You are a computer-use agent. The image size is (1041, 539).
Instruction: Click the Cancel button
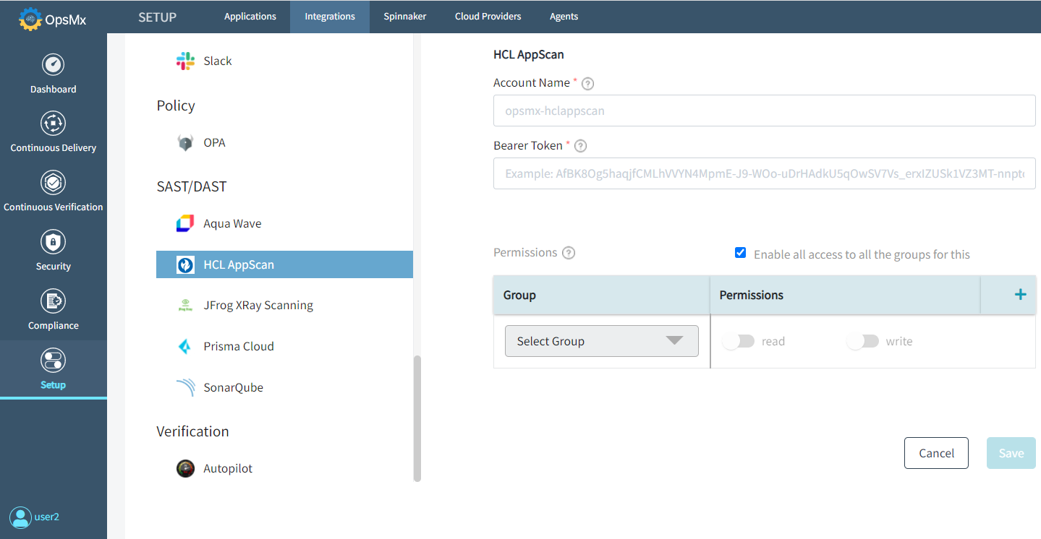(x=936, y=453)
